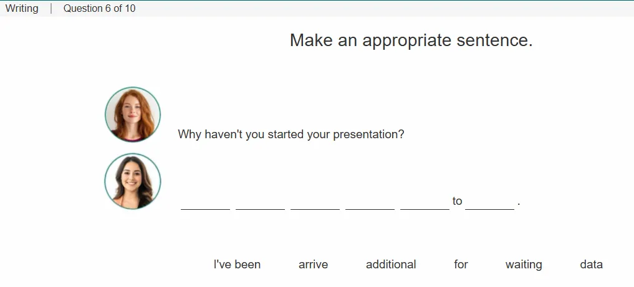This screenshot has width=634, height=287.
Task: Click the fixed word "to" in the answer
Action: (458, 201)
